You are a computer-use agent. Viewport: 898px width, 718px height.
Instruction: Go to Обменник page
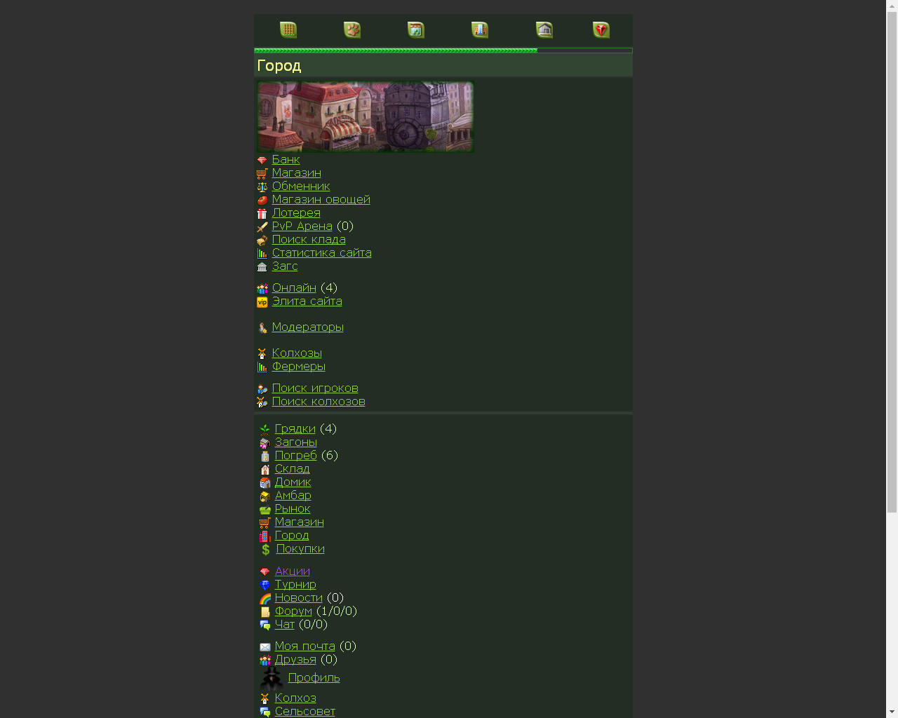[x=301, y=187]
